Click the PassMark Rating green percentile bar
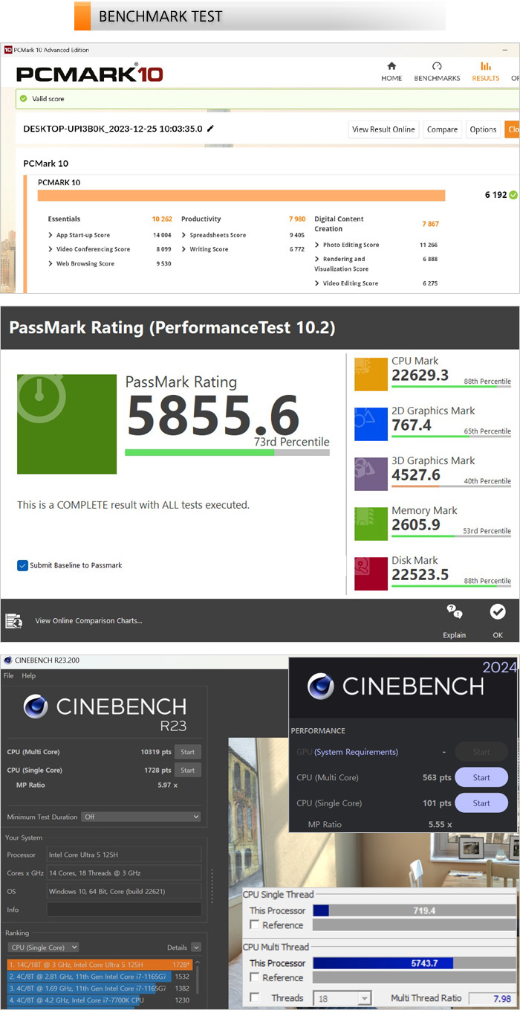 click(227, 452)
